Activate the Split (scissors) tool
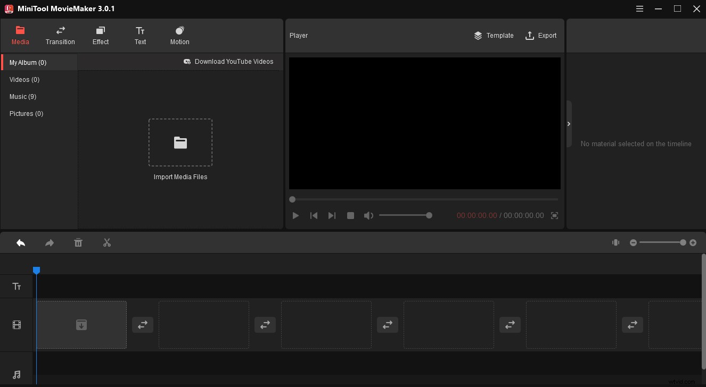 [x=106, y=242]
